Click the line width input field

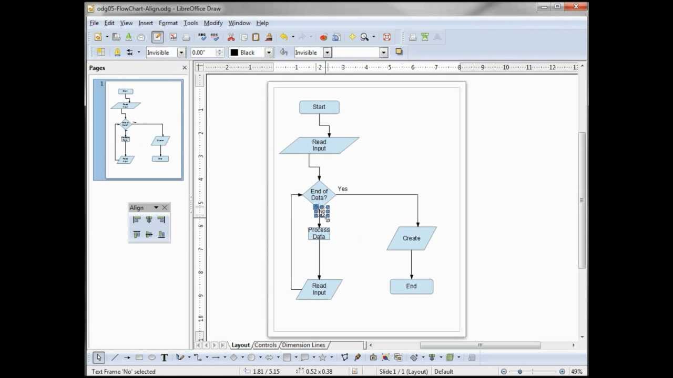pyautogui.click(x=203, y=52)
